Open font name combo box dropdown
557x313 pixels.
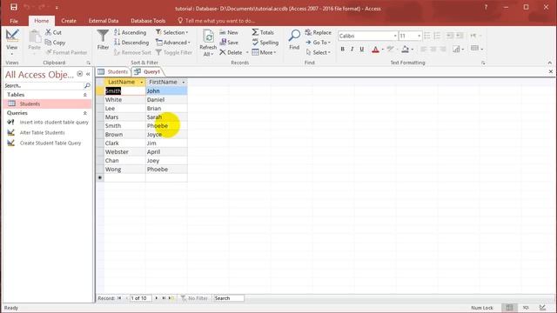click(395, 36)
